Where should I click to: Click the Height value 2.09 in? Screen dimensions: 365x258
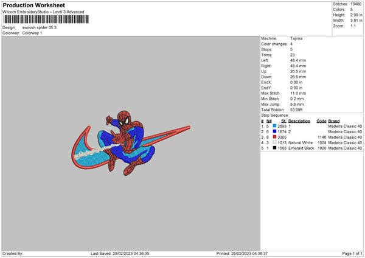[356, 15]
